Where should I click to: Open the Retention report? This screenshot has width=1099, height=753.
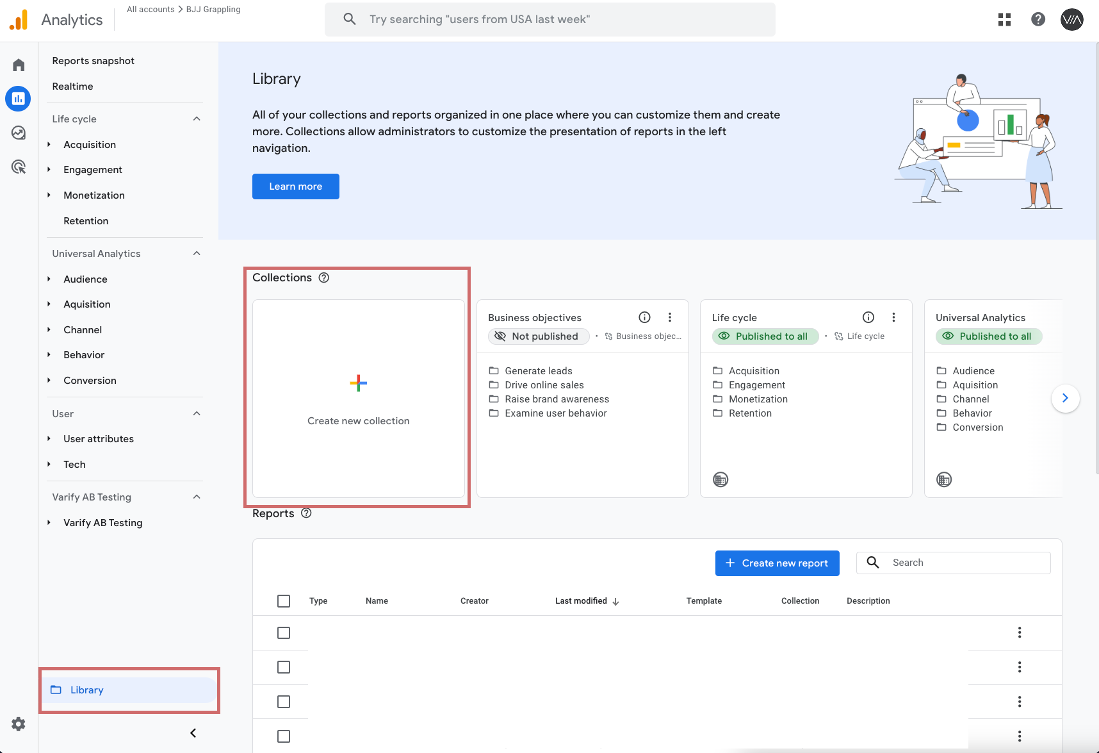[86, 221]
